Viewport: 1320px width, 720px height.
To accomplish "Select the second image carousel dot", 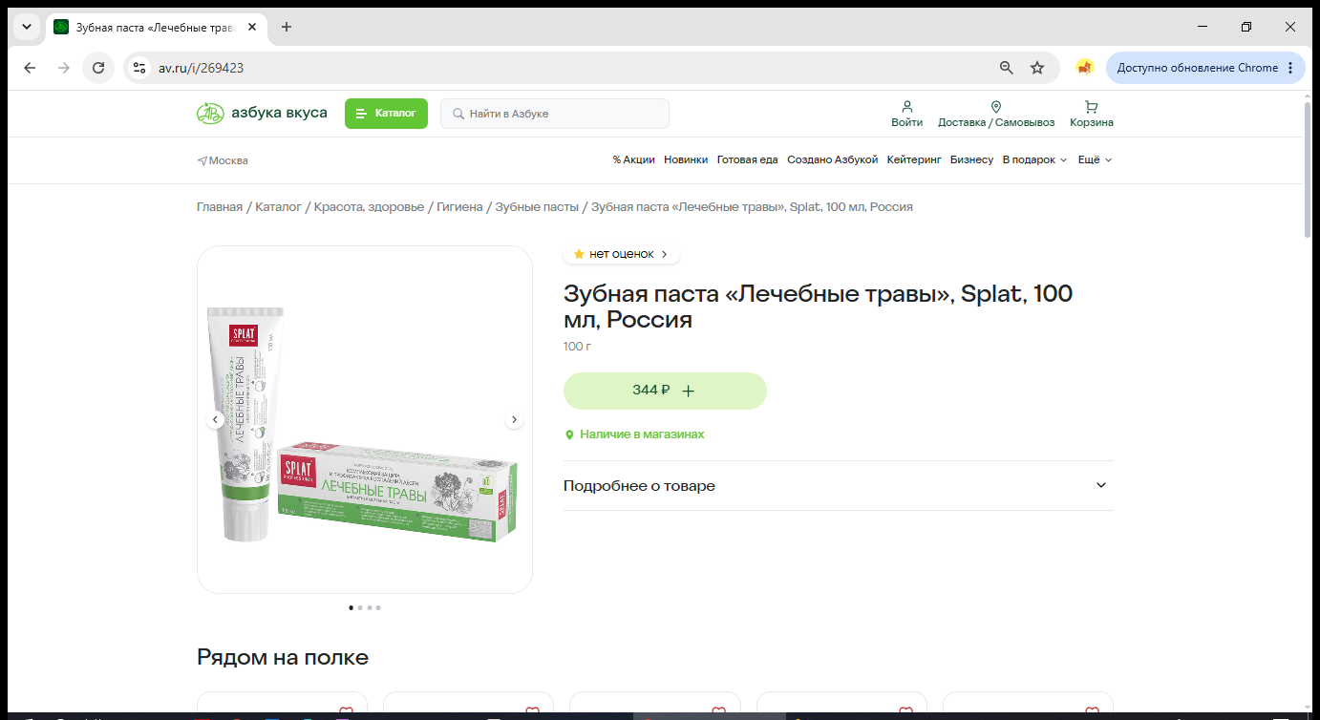I will click(360, 607).
